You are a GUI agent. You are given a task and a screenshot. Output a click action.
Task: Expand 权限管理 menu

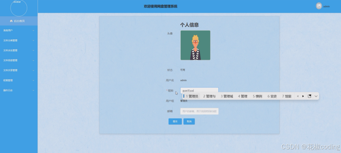pyautogui.click(x=19, y=80)
